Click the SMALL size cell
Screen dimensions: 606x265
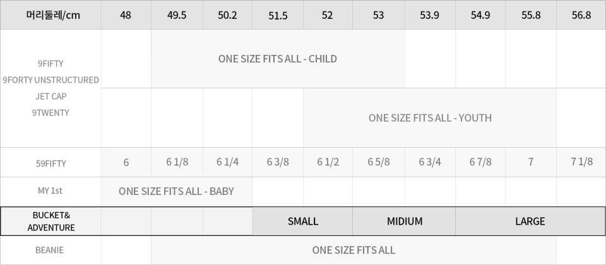coord(303,221)
